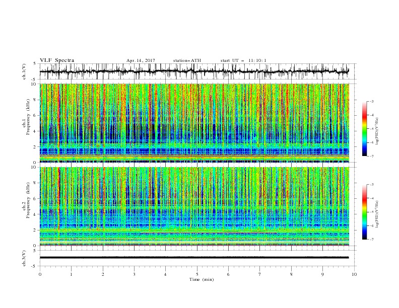399x308 pixels.
Task: Click the ch.1 voltage waveform trace panel
Action: click(198, 71)
